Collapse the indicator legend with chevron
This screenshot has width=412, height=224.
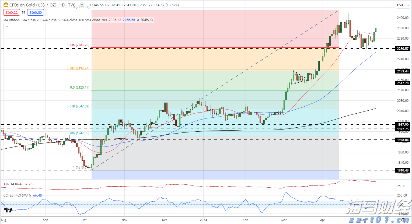7,26
